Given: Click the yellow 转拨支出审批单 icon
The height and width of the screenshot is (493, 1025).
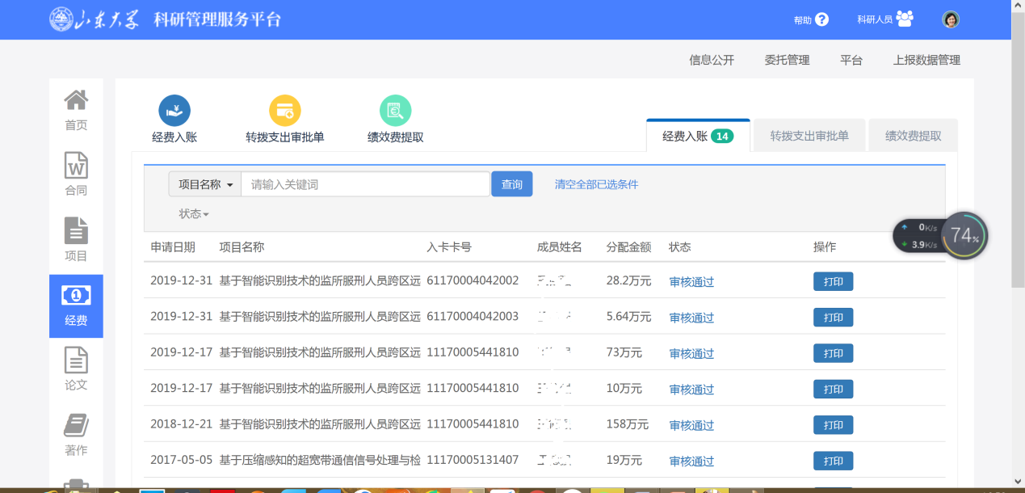Looking at the screenshot, I should (x=284, y=111).
